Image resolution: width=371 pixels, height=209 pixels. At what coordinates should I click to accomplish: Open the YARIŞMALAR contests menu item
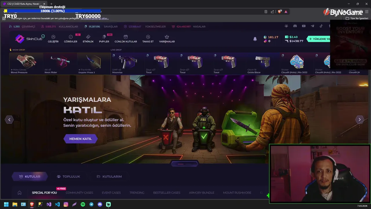(167, 39)
